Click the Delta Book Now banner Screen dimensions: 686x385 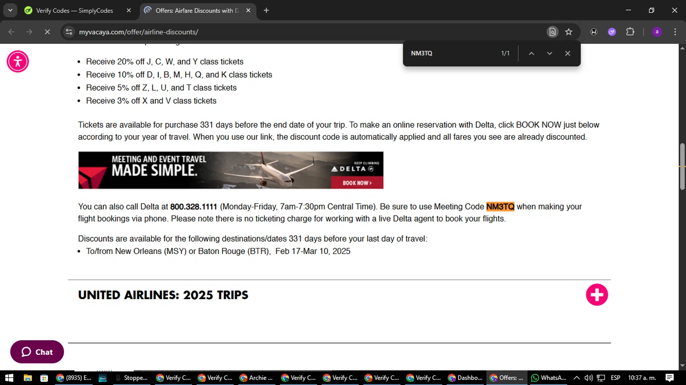point(230,170)
